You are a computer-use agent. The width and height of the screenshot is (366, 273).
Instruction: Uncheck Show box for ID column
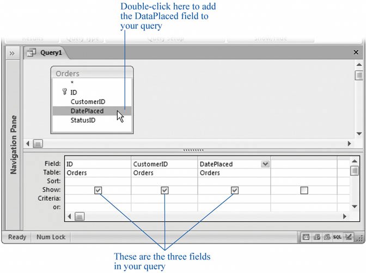point(98,190)
